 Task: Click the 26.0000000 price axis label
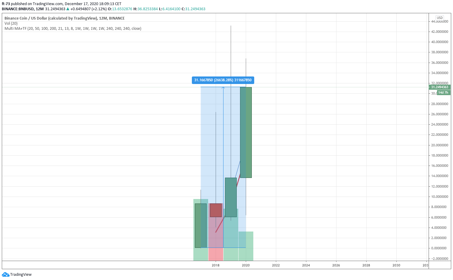(x=440, y=114)
